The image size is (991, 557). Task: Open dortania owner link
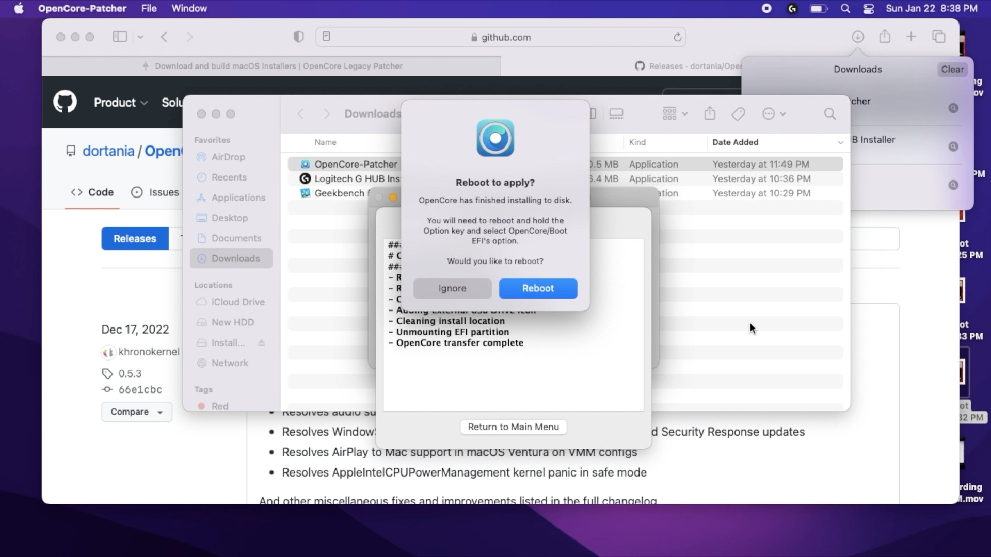point(108,151)
